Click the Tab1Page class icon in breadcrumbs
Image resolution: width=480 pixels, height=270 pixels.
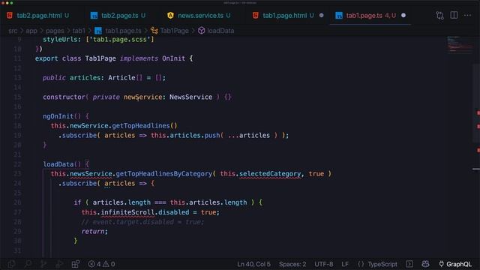(154, 31)
